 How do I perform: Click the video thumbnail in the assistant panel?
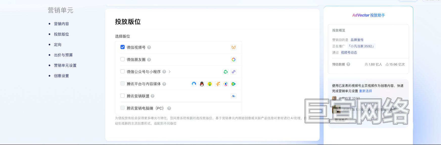click(336, 110)
